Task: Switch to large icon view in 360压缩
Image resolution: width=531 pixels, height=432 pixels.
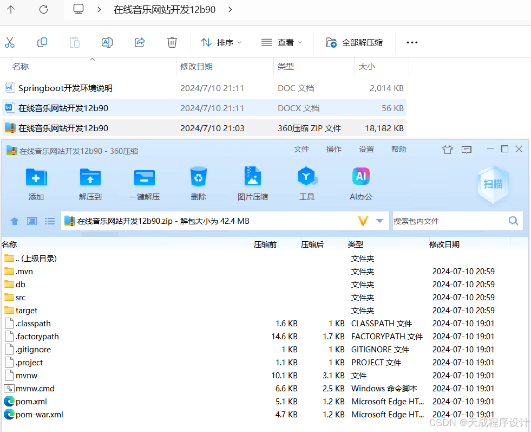Action: pyautogui.click(x=31, y=221)
